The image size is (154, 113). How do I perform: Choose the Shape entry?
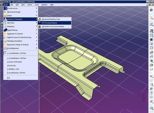point(21,15)
